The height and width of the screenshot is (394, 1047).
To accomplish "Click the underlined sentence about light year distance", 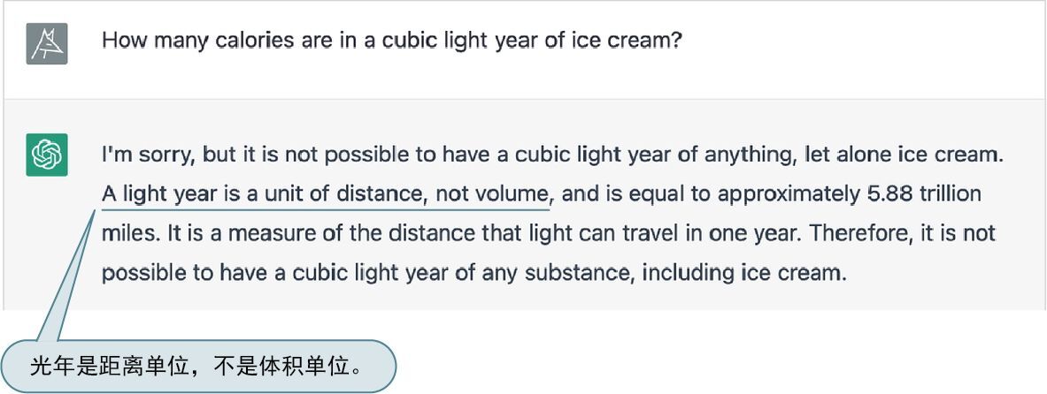I will click(x=327, y=194).
